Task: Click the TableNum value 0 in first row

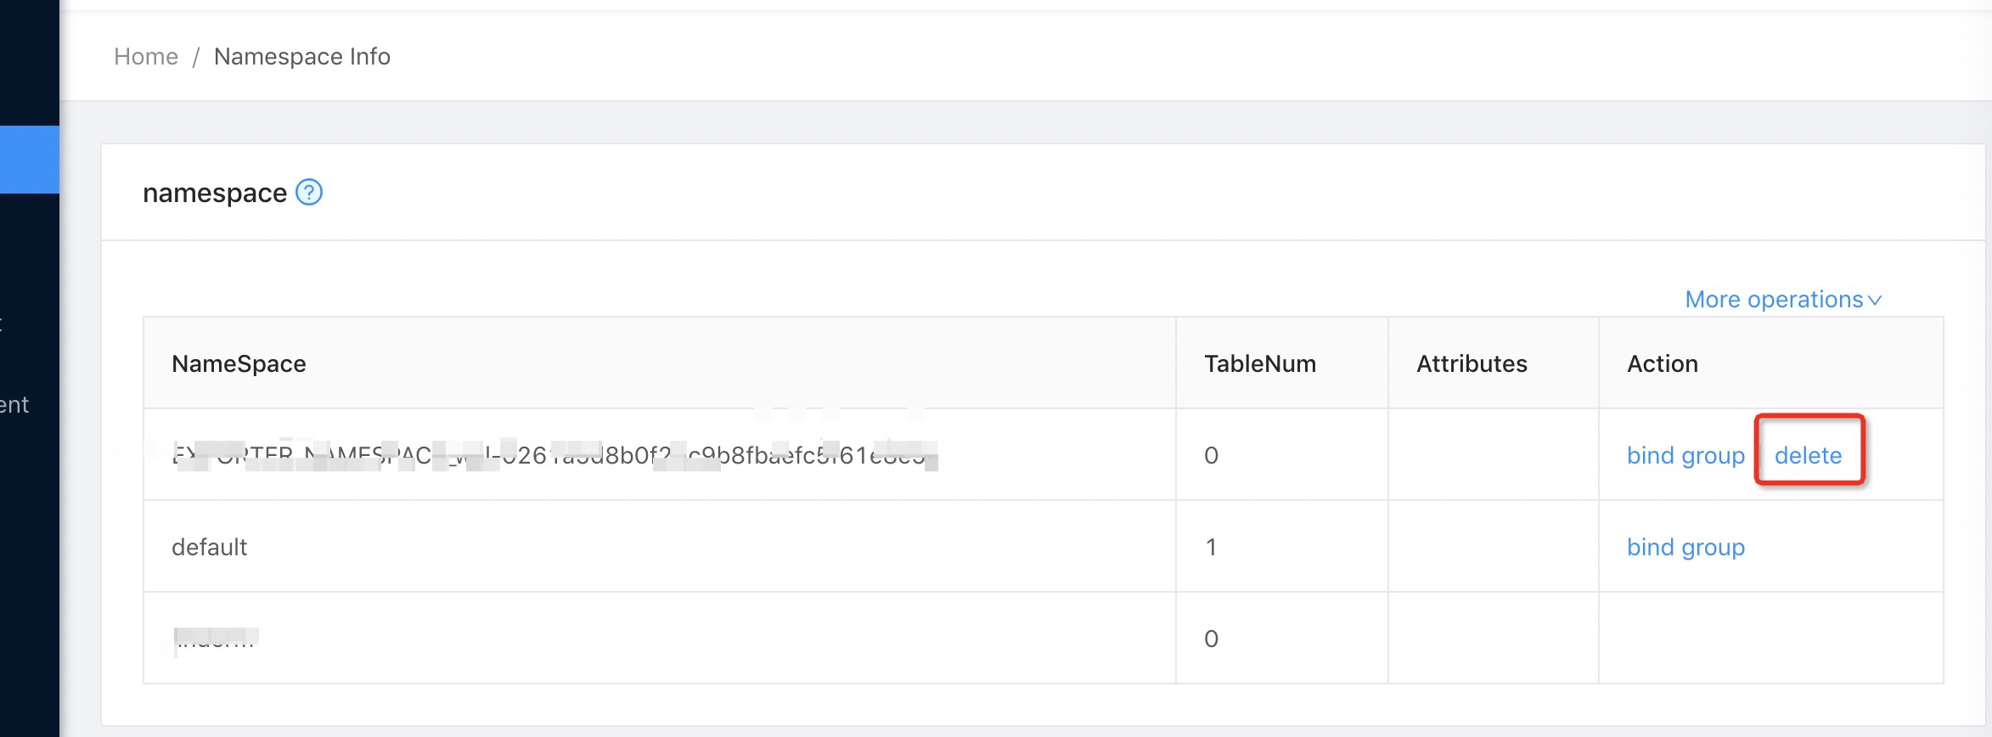Action: pyautogui.click(x=1211, y=456)
